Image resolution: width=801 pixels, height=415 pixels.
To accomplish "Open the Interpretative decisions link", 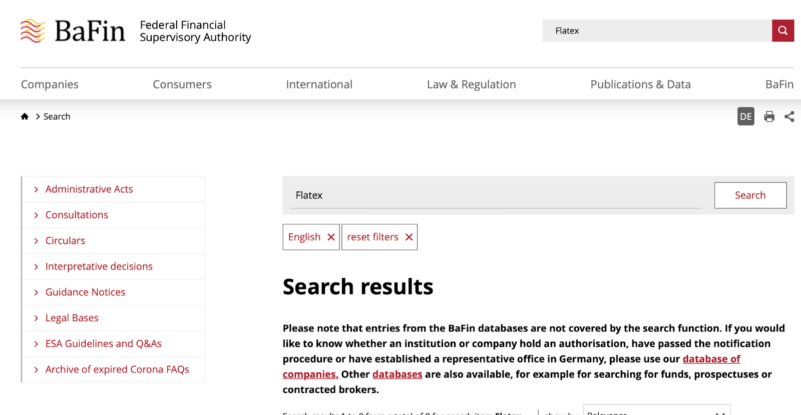I will 99,266.
